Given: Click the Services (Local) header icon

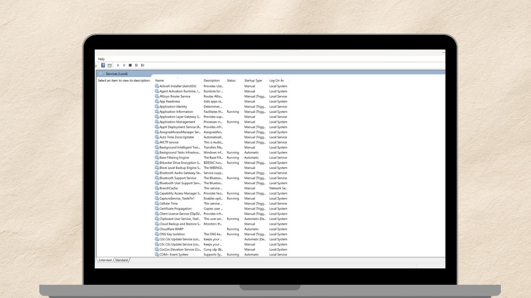Looking at the screenshot, I should tap(101, 74).
